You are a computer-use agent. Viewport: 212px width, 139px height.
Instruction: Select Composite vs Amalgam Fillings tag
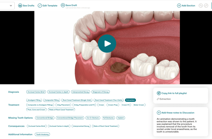point(40,105)
